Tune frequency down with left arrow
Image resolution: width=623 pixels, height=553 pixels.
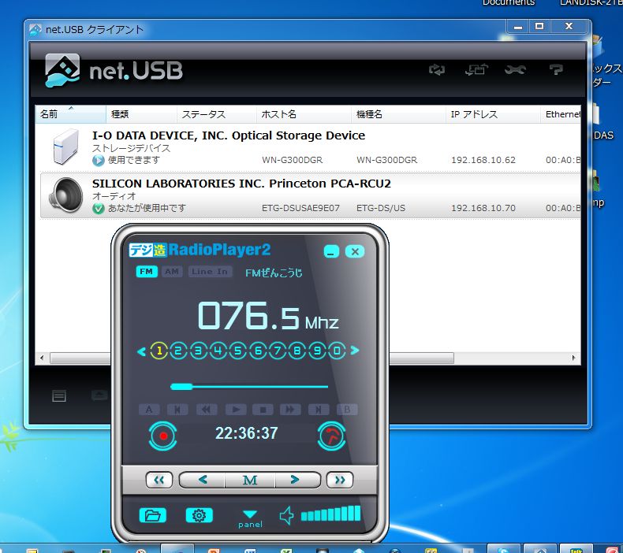(x=203, y=480)
